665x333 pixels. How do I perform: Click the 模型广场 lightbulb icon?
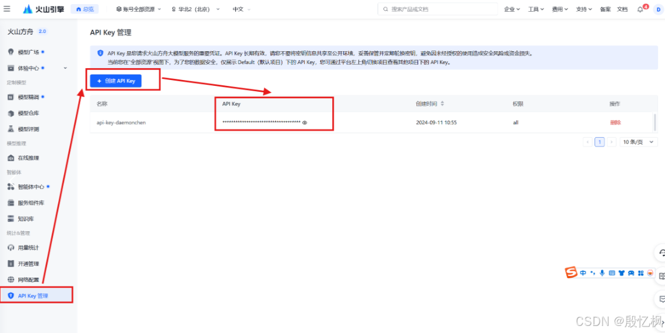pyautogui.click(x=11, y=52)
